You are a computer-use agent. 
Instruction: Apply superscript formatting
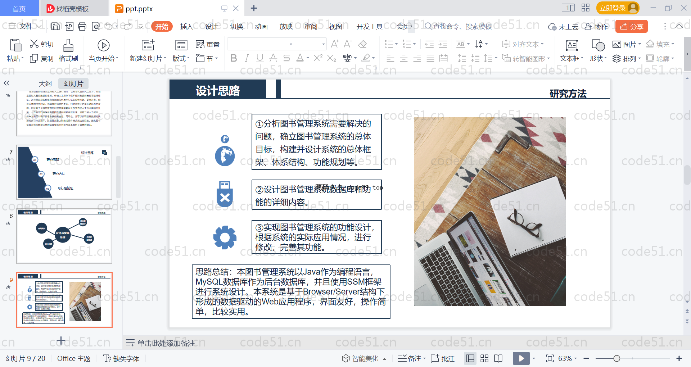point(318,58)
